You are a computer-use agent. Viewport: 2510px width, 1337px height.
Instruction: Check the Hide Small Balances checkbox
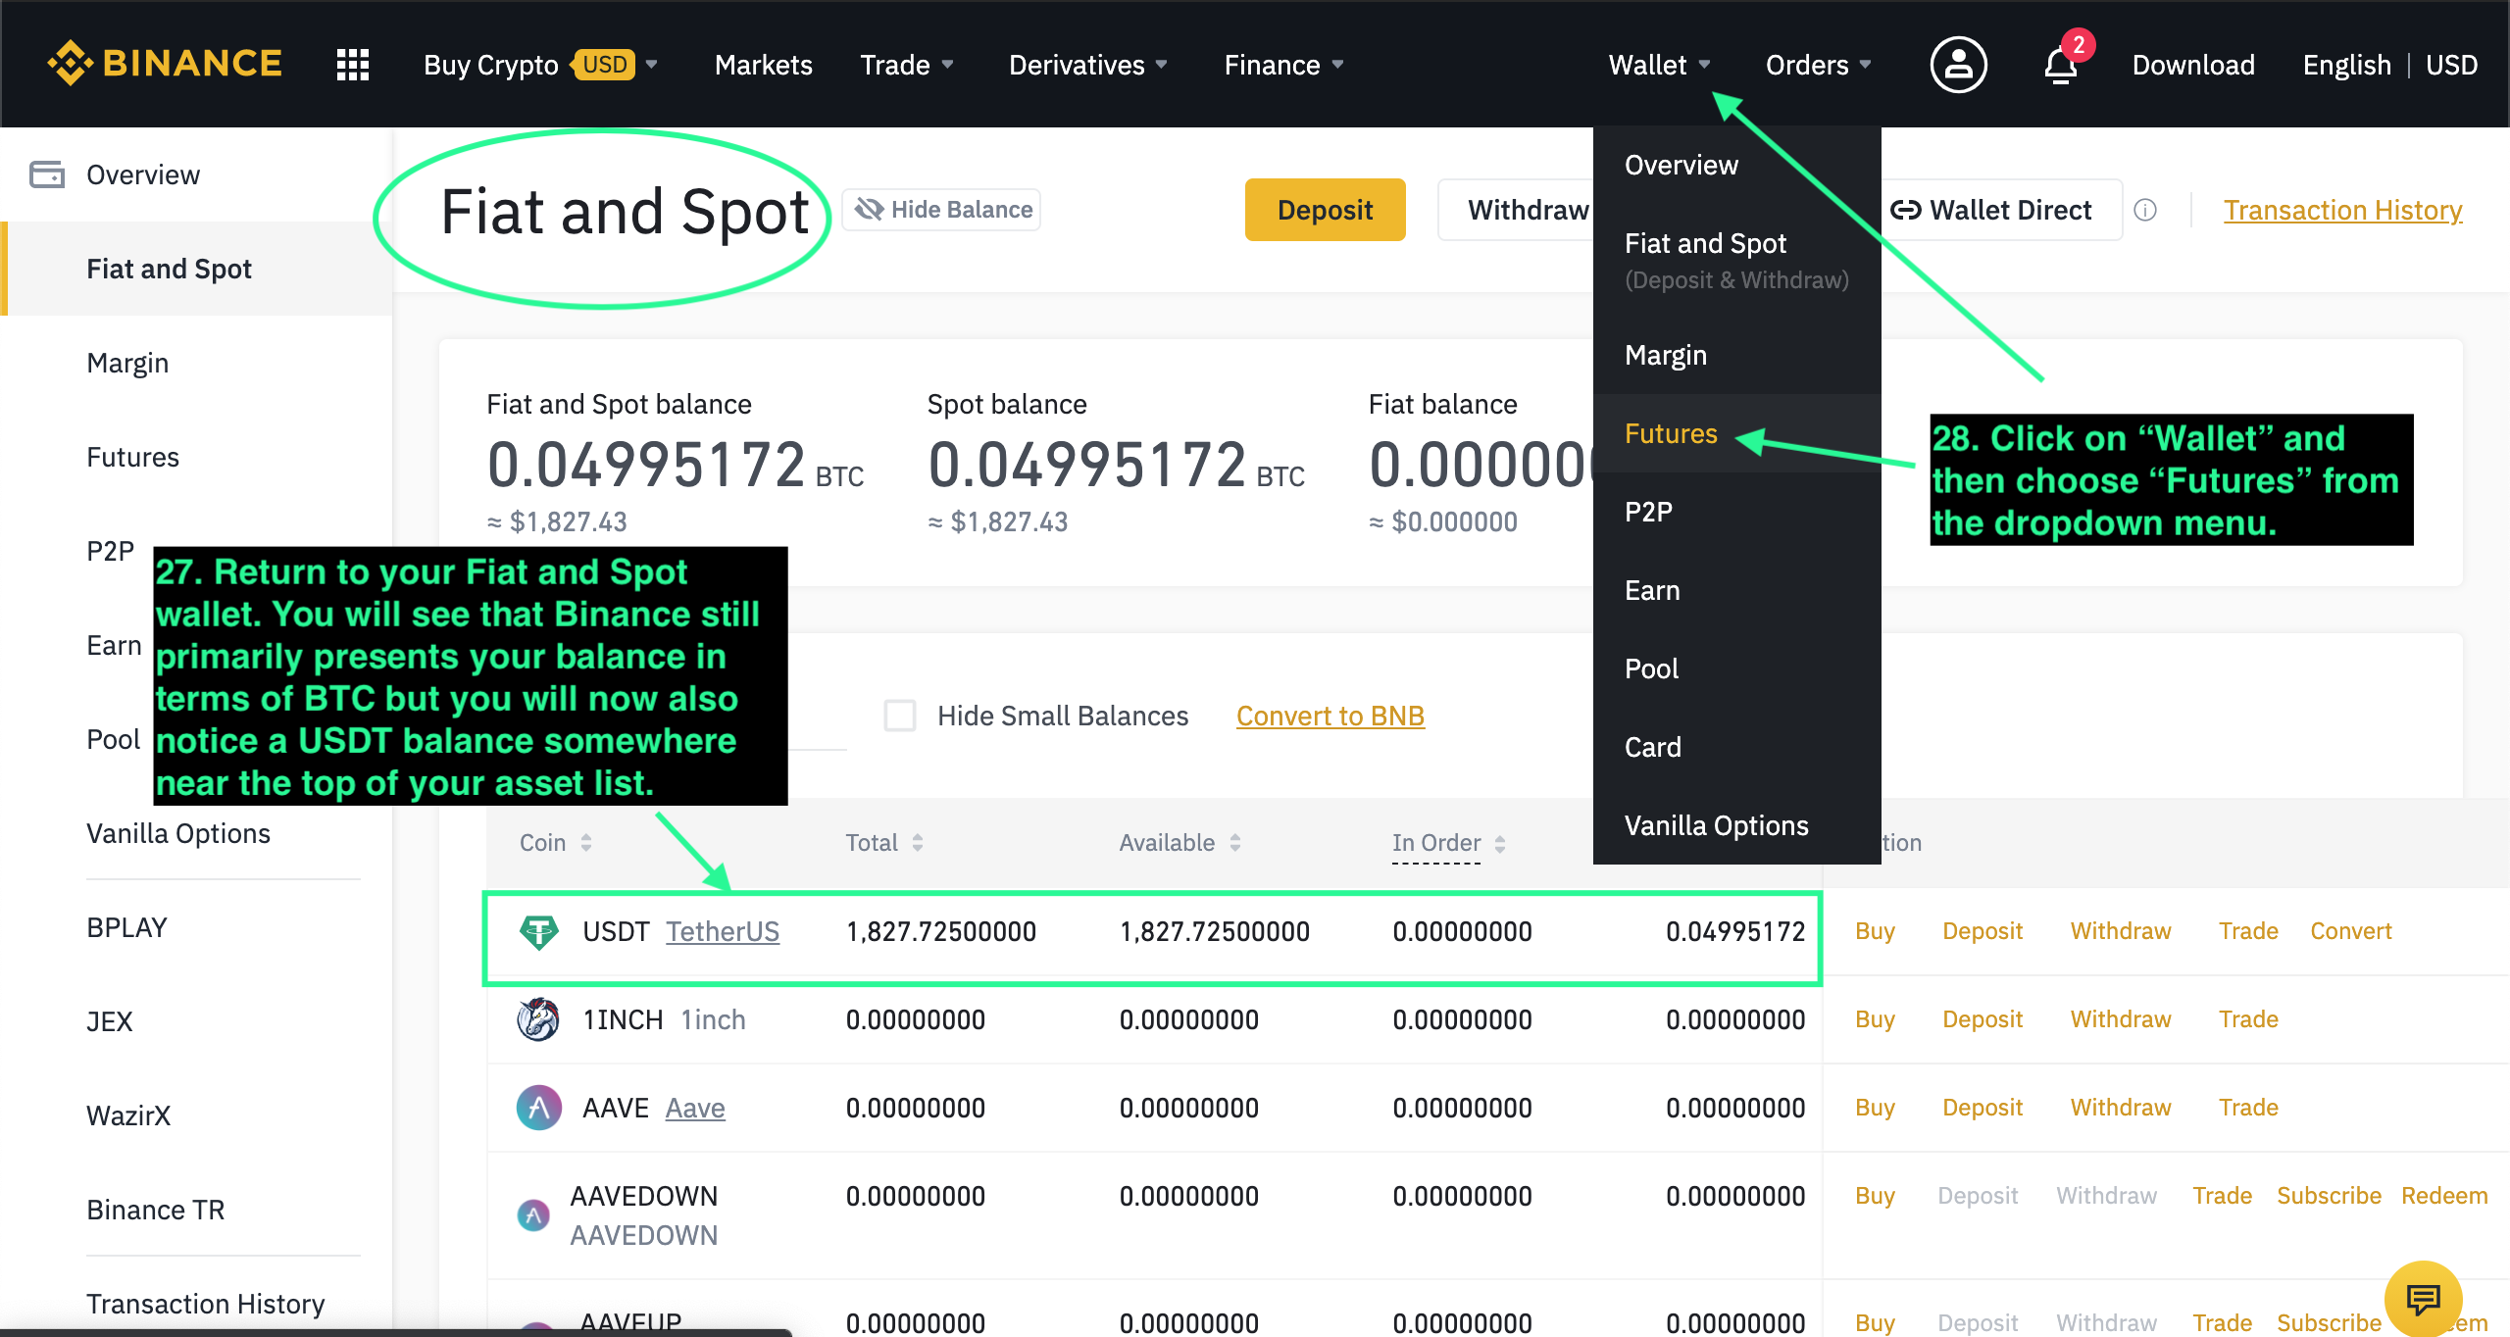click(x=900, y=716)
